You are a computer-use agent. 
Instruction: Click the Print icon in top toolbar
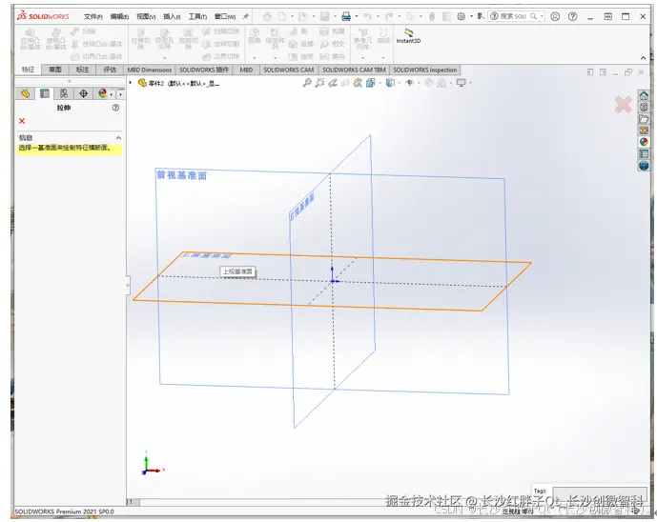click(346, 16)
